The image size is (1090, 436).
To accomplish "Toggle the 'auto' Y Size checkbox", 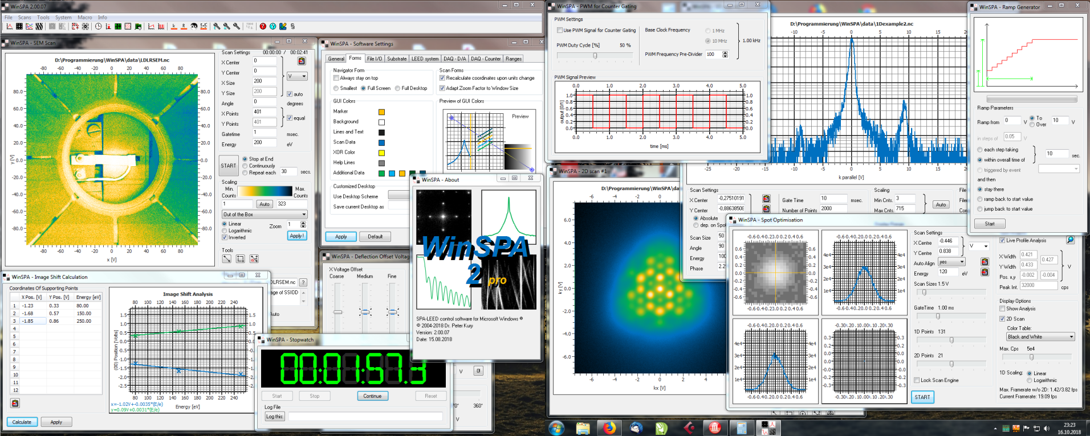I will tap(290, 94).
